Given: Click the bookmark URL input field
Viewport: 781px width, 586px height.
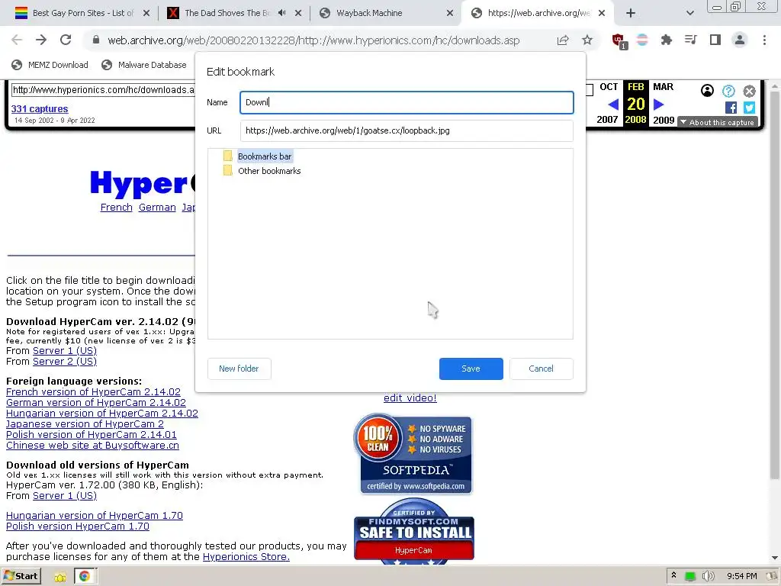Looking at the screenshot, I should pyautogui.click(x=407, y=130).
